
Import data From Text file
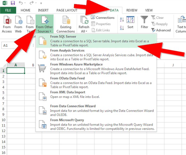(x=30, y=24)
